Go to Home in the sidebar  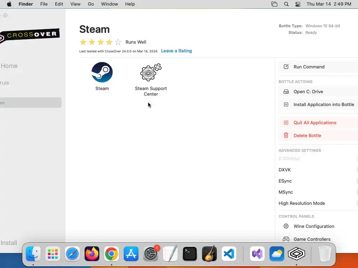[x=9, y=66]
